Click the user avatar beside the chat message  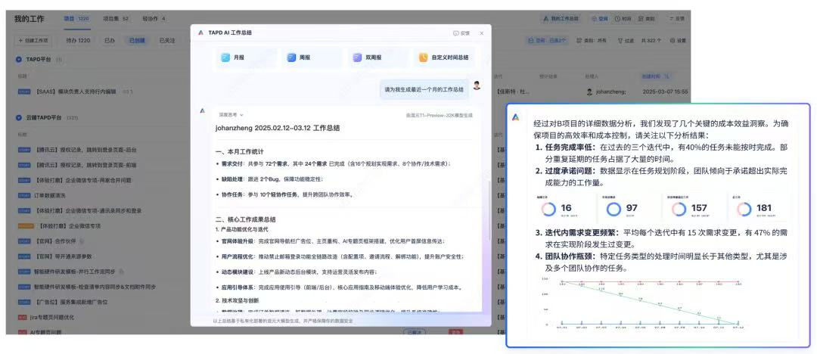click(477, 85)
